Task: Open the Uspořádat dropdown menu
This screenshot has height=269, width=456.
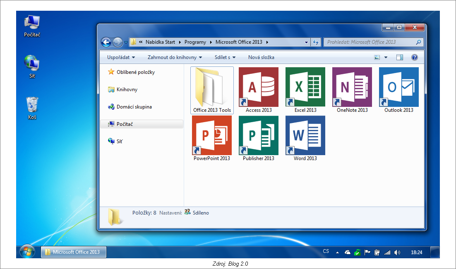Action: [121, 57]
